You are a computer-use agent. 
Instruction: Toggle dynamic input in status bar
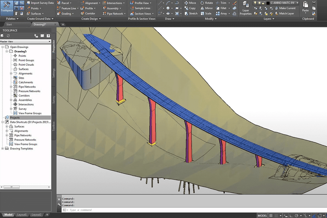(x=286, y=216)
